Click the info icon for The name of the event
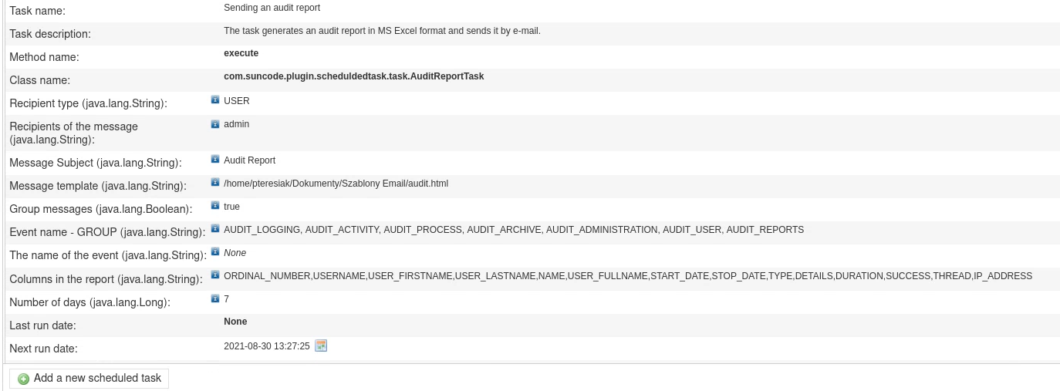 215,252
